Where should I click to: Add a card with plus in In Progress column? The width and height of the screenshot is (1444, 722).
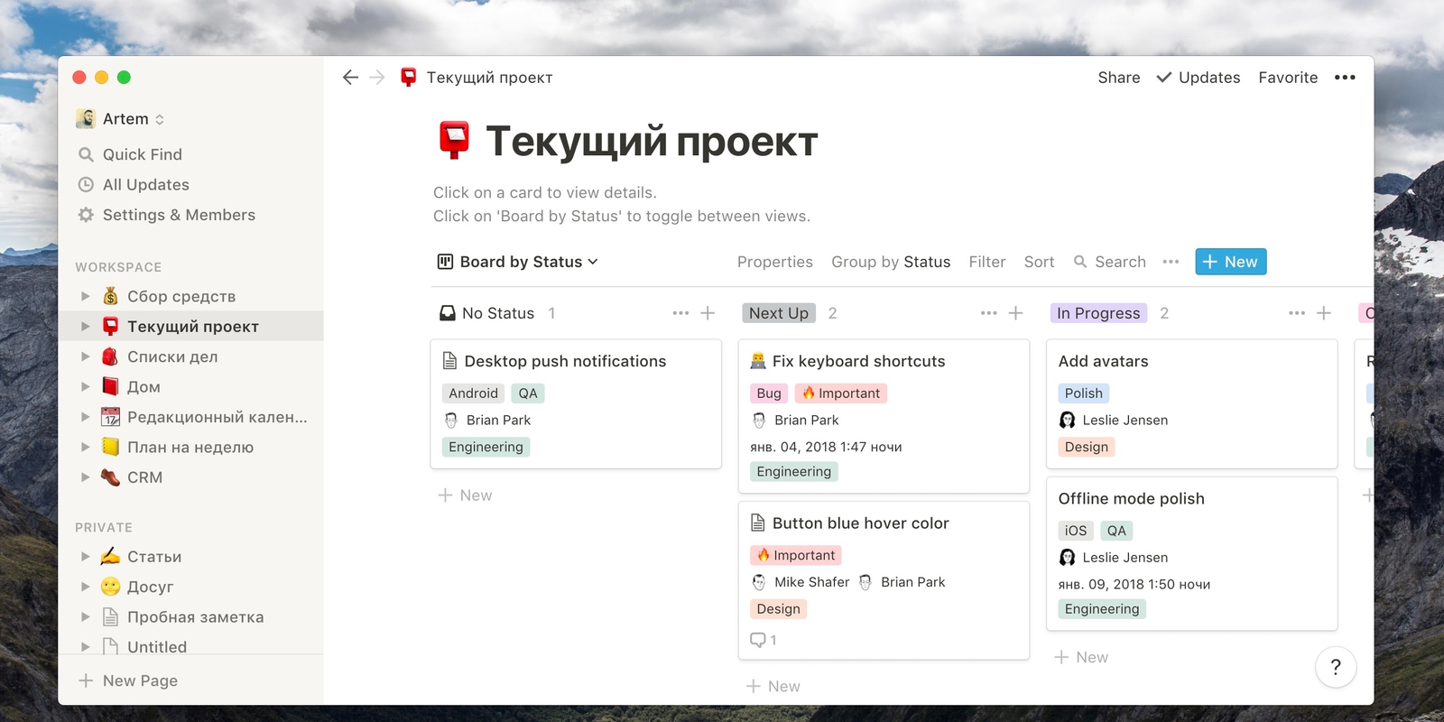(1324, 313)
